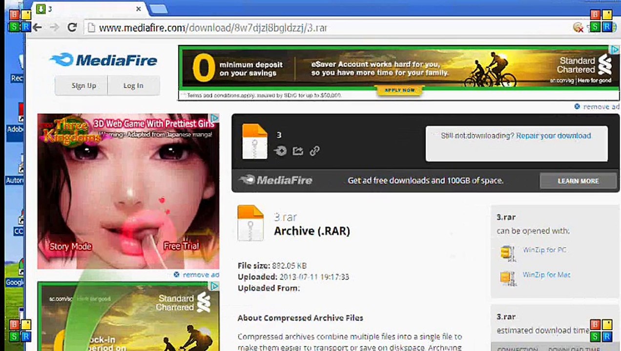Click WinZip for Mac icon
Screen dimensions: 621x351
508,278
